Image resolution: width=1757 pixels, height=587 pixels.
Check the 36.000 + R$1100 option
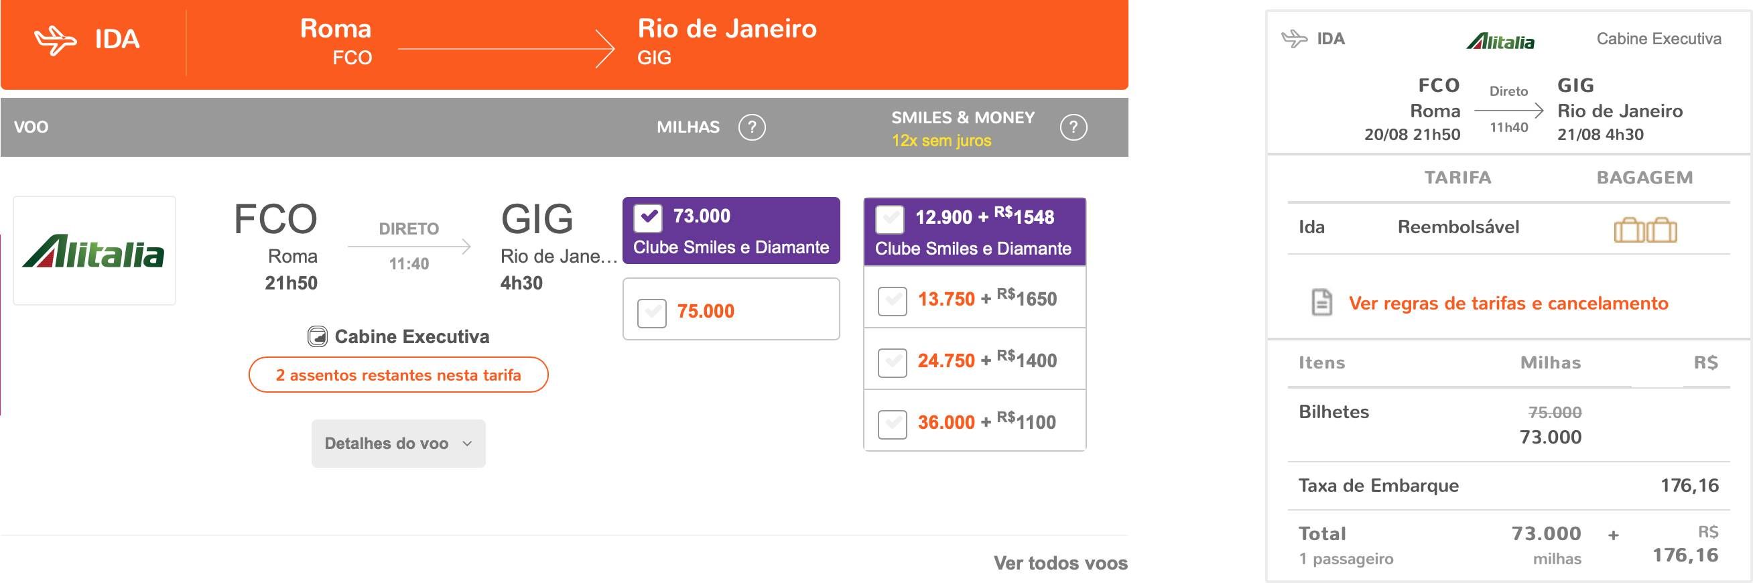(892, 424)
